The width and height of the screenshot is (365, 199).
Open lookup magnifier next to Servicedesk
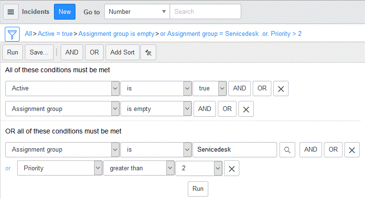[x=287, y=150]
